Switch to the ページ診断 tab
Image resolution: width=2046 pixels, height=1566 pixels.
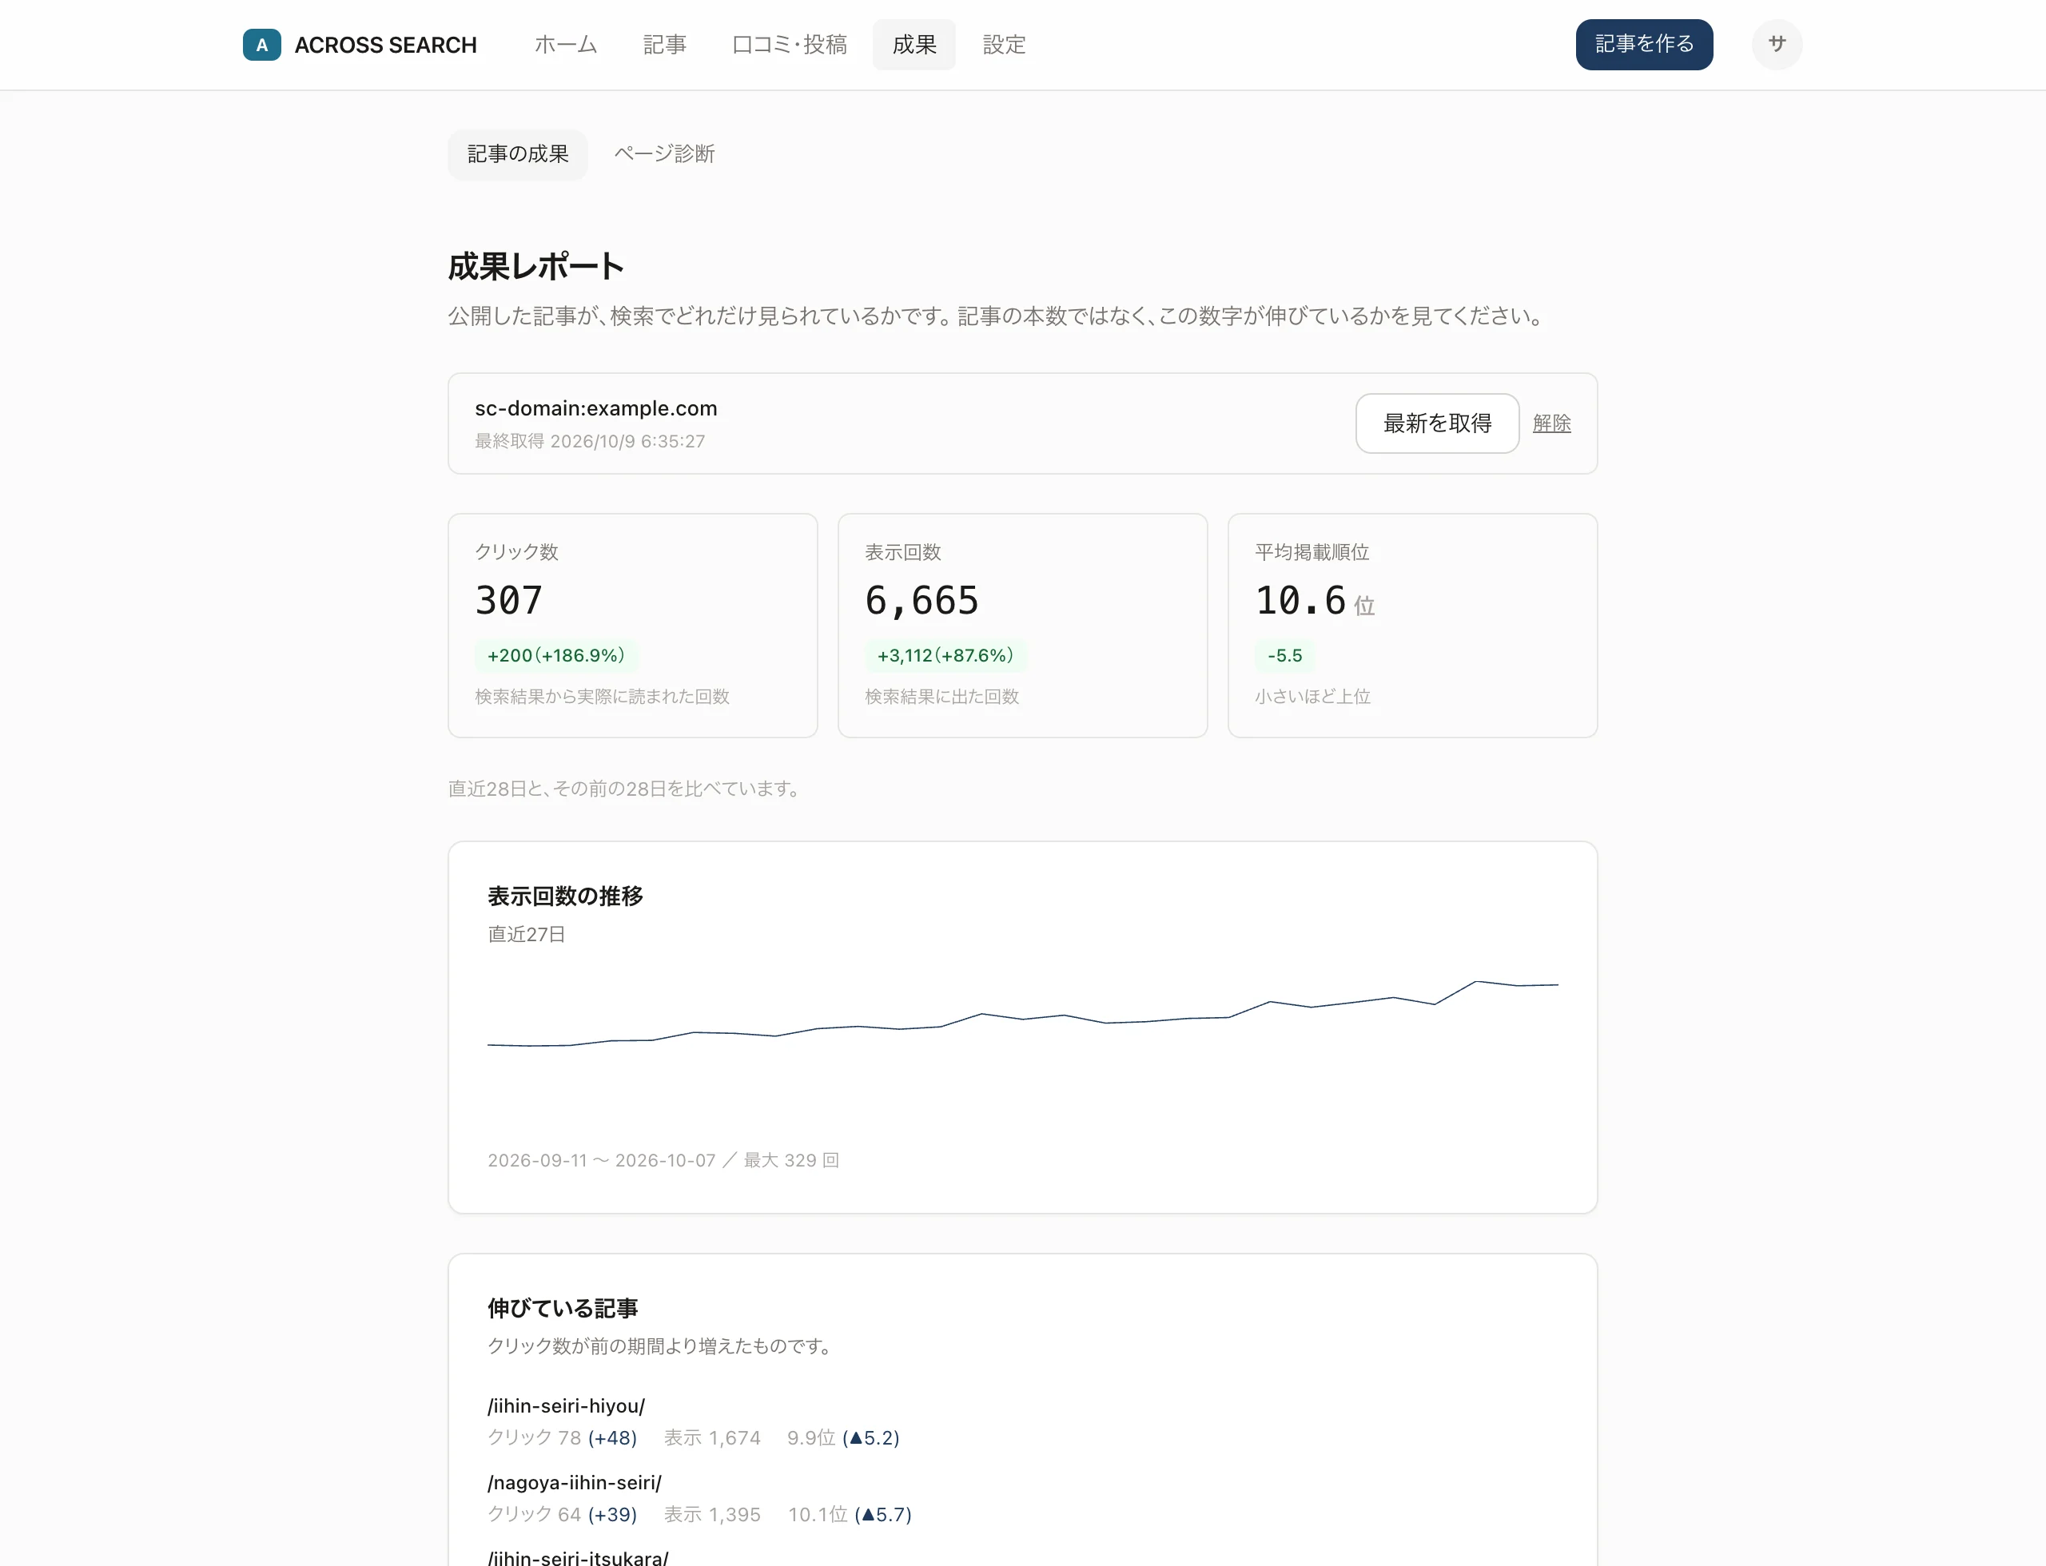pos(664,153)
